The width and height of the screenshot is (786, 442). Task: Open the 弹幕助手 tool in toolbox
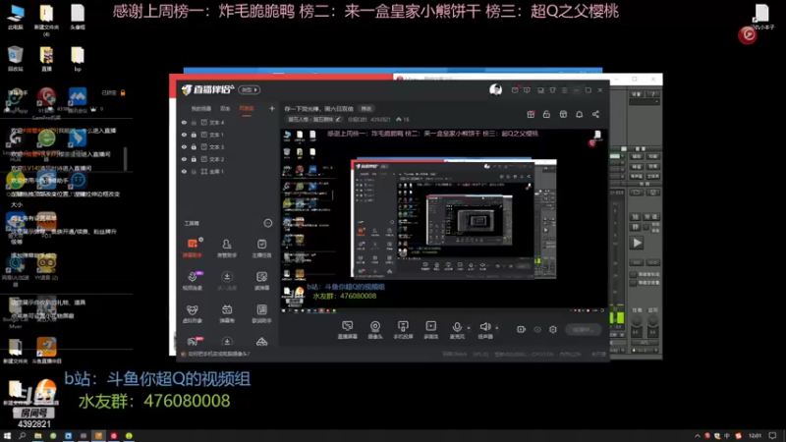[x=192, y=248]
